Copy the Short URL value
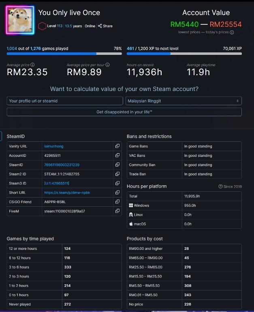This screenshot has width=254, height=312. click(117, 193)
